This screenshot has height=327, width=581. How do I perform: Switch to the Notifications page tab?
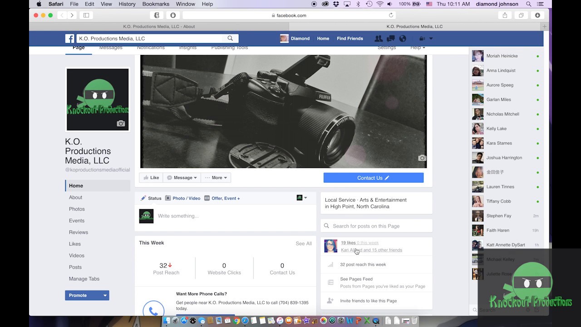point(151,48)
